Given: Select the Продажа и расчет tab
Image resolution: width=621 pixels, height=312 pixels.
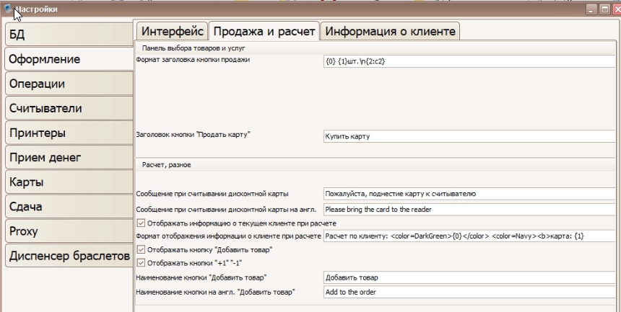Looking at the screenshot, I should (x=264, y=31).
